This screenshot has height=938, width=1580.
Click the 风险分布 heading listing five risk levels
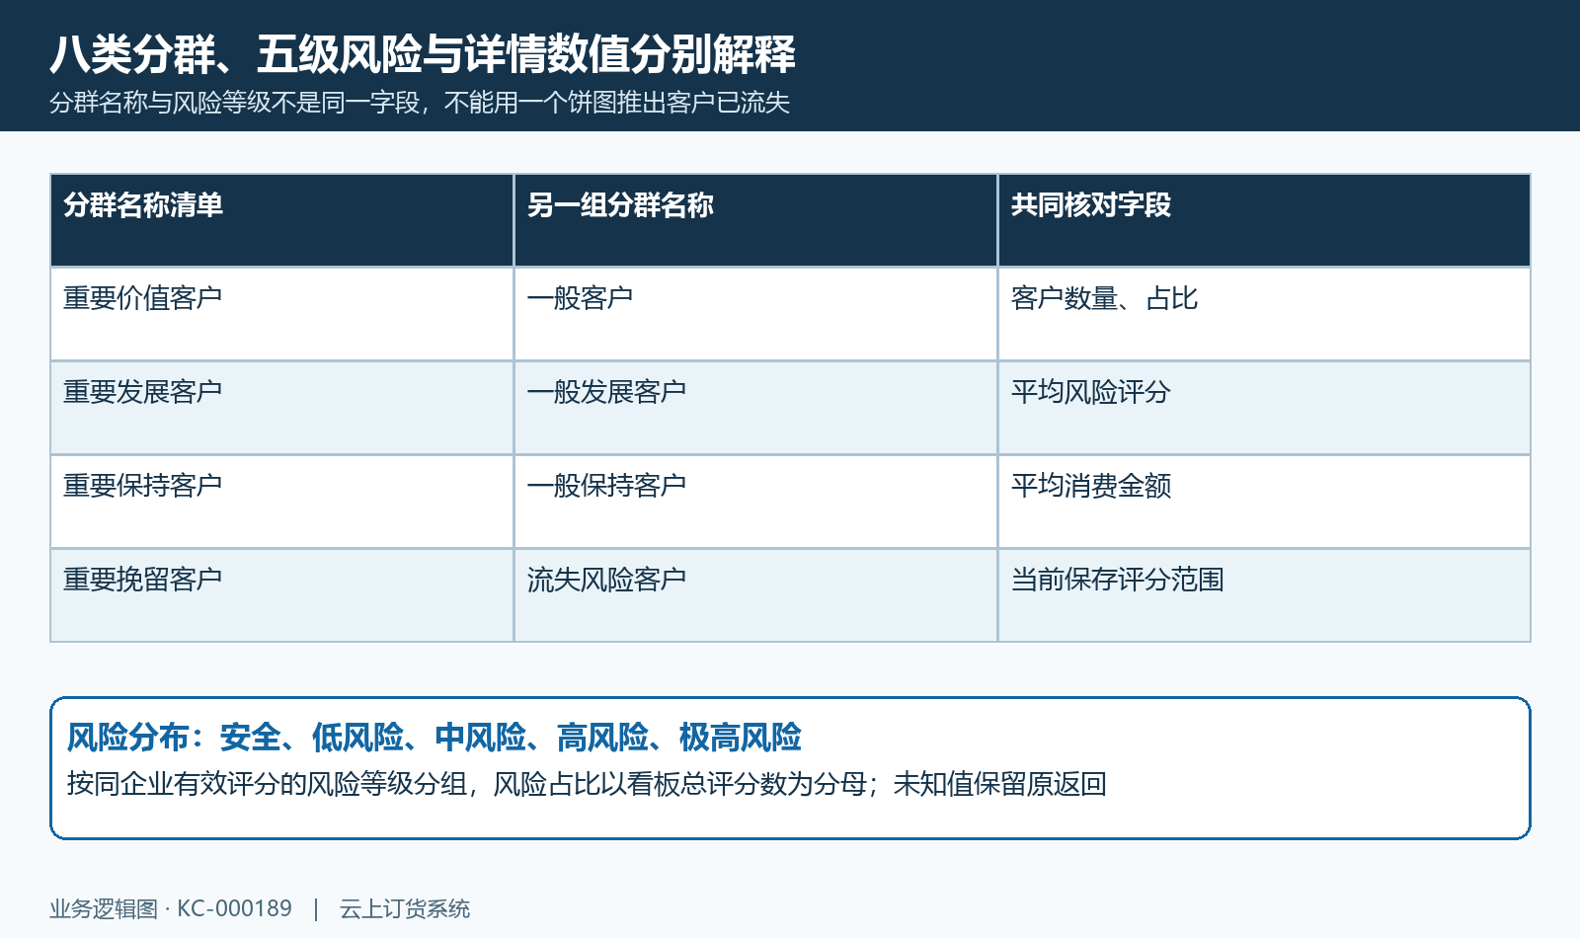click(434, 738)
